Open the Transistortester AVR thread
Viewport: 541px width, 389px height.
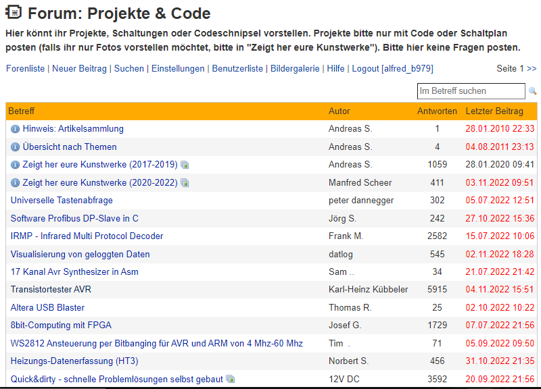coord(51,290)
